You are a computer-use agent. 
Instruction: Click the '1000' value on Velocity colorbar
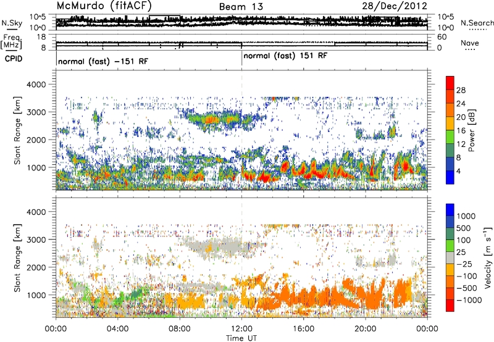tap(466, 216)
